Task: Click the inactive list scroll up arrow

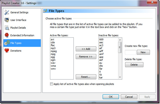Action: [x=120, y=40]
